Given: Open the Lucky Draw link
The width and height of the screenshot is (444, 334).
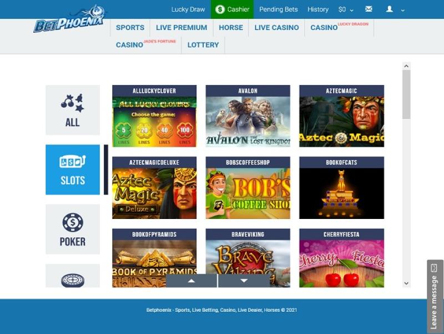Looking at the screenshot, I should (188, 9).
